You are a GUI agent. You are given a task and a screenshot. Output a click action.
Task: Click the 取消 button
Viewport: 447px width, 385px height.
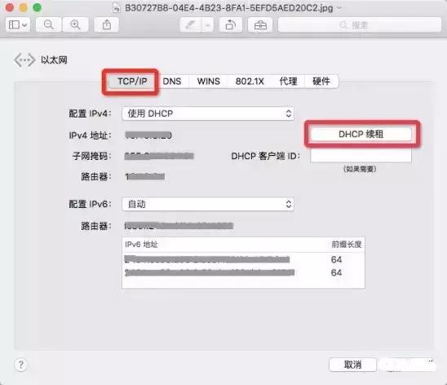[352, 365]
